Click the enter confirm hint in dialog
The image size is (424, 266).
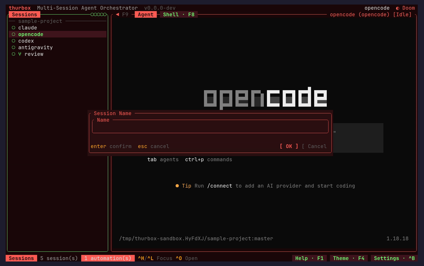[x=111, y=146]
